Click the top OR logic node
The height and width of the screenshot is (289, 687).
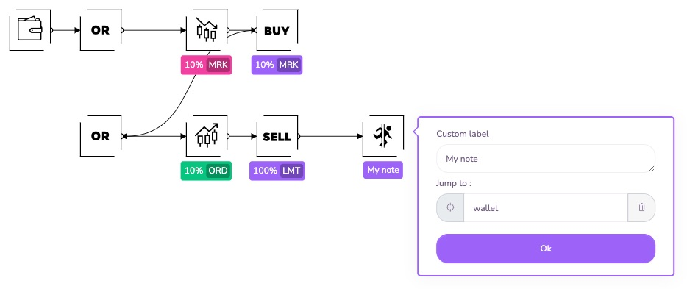click(100, 30)
